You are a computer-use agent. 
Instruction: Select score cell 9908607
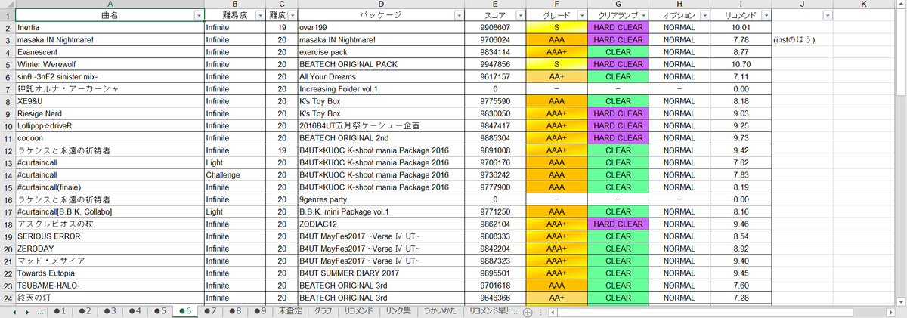pyautogui.click(x=495, y=28)
